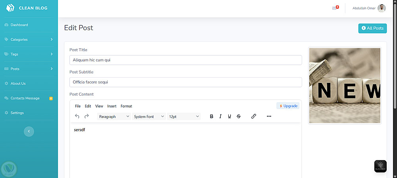Click the Categories tag icon
Viewport: 397px width, 178px height.
[x=6, y=39]
